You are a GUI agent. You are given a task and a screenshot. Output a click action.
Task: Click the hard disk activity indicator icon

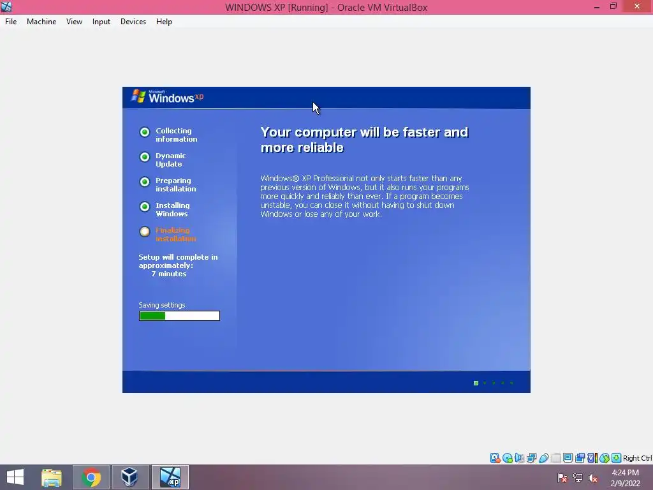(495, 458)
